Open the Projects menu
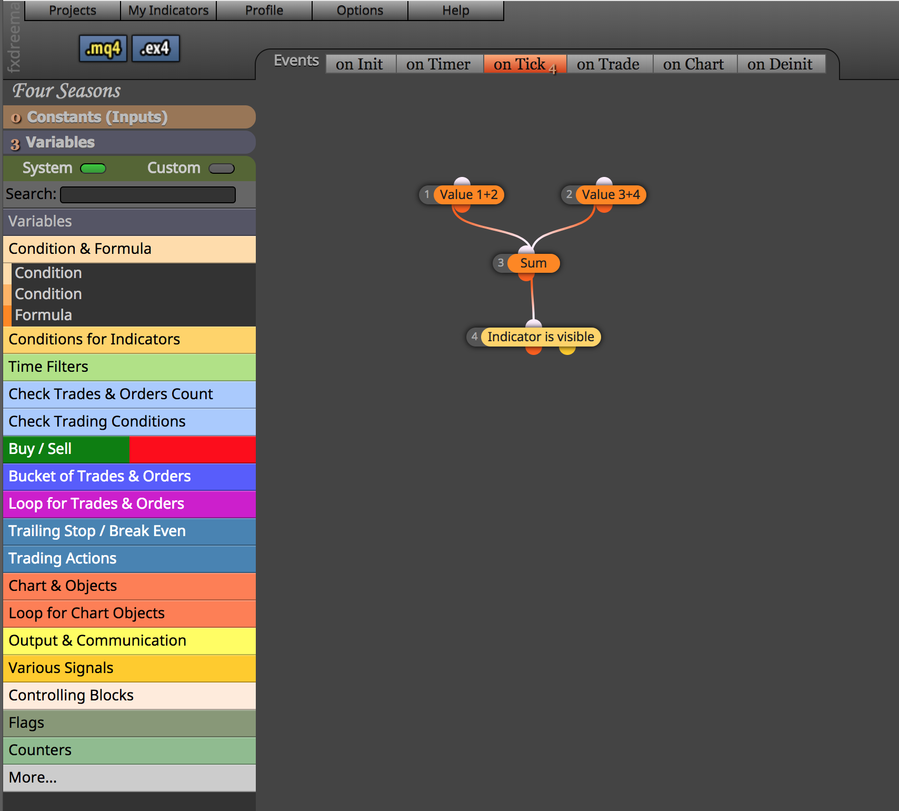The image size is (899, 811). [73, 11]
